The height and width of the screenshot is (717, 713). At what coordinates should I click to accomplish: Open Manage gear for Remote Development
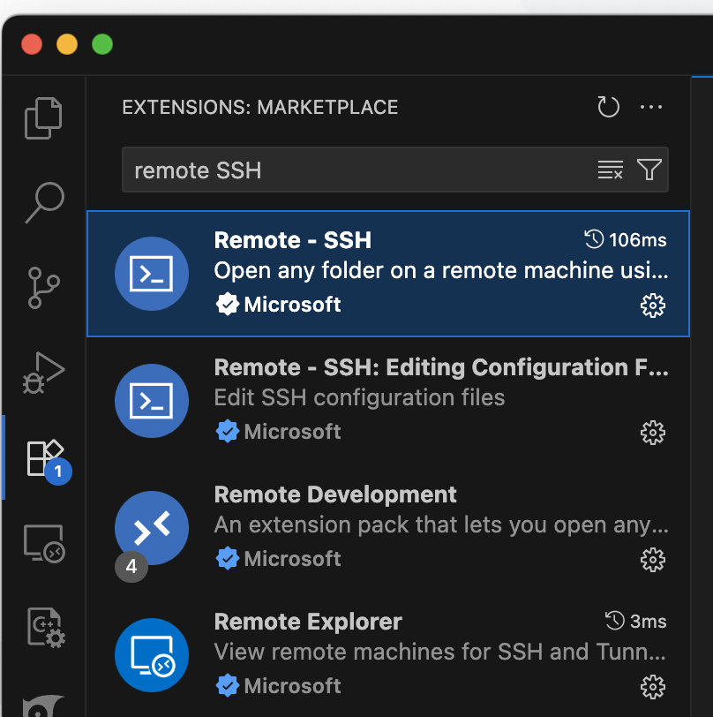pyautogui.click(x=653, y=560)
